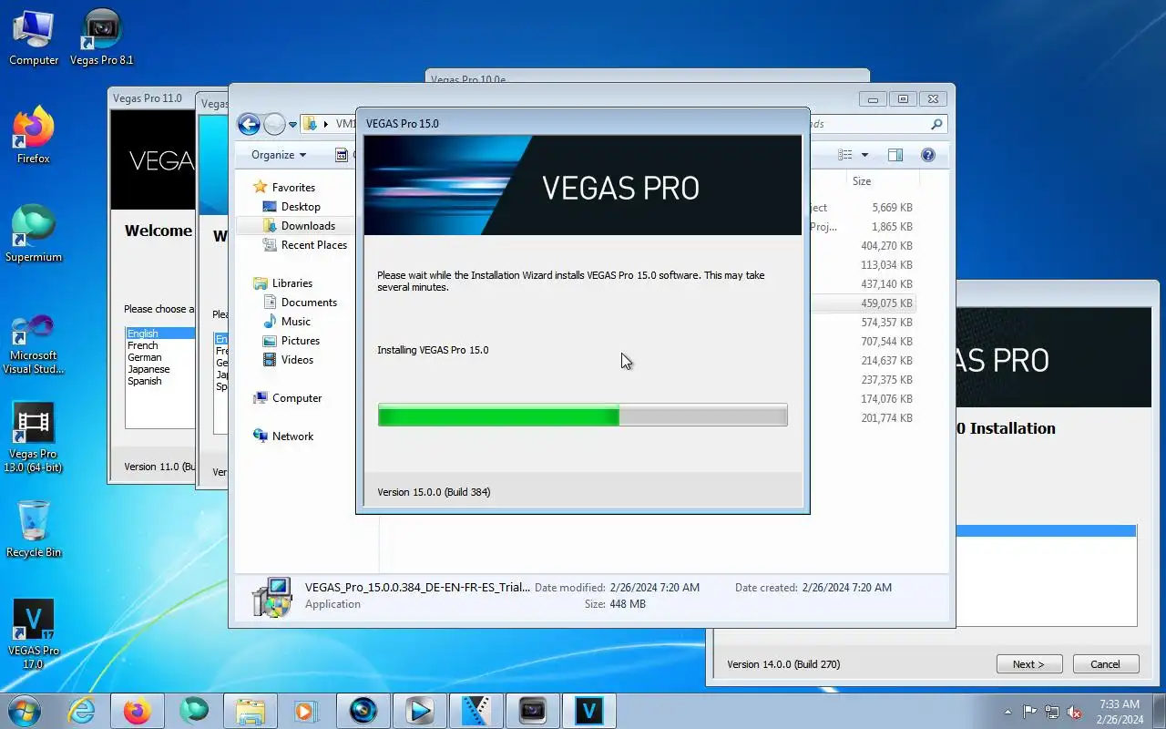Click the Computer desktop icon
The height and width of the screenshot is (729, 1166).
tap(34, 37)
